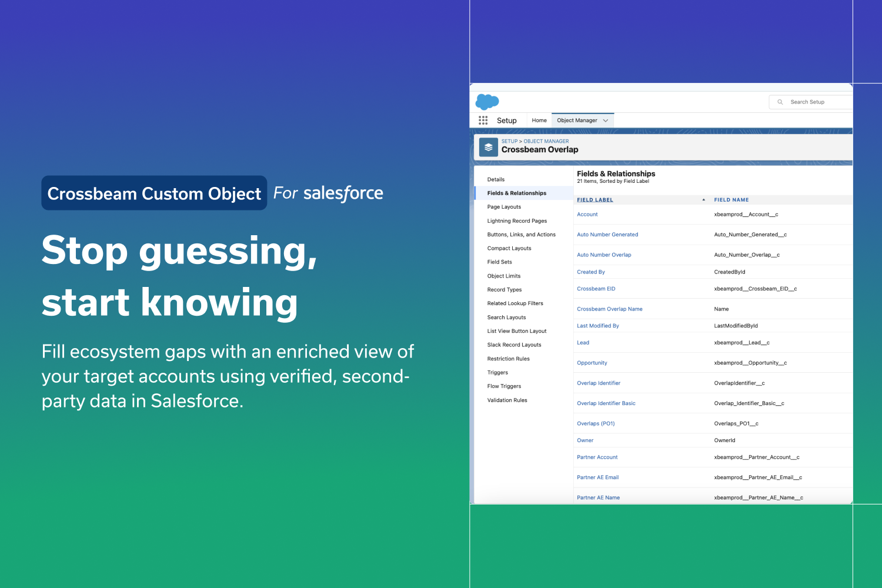Image resolution: width=882 pixels, height=588 pixels.
Task: Click the Crossbeam Overlap object layers icon
Action: (x=488, y=147)
